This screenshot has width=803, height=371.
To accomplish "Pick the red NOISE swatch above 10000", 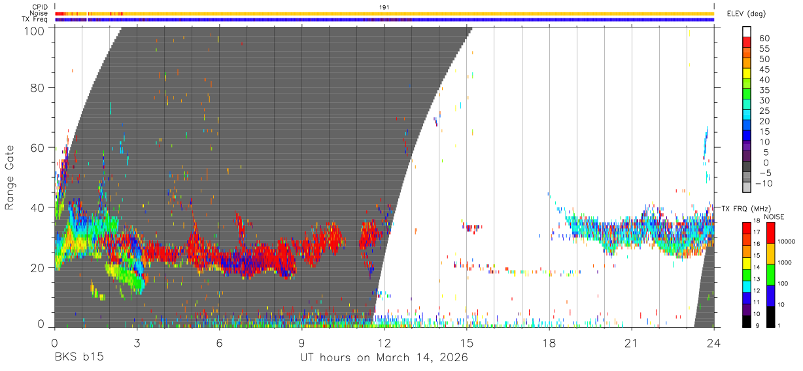I will [x=770, y=232].
